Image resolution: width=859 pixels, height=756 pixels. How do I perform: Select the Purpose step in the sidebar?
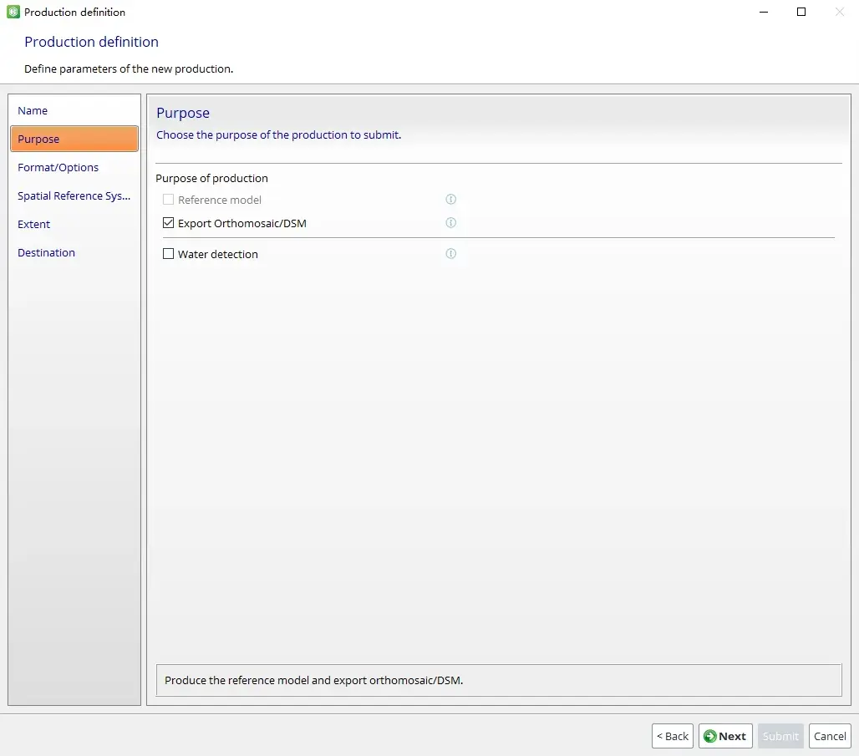(x=74, y=140)
